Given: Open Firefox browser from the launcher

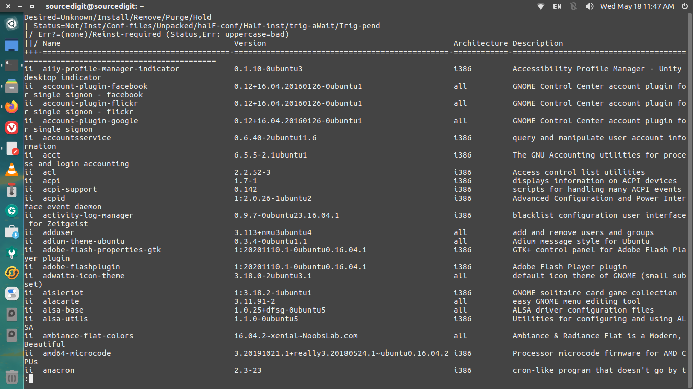Looking at the screenshot, I should tap(11, 106).
